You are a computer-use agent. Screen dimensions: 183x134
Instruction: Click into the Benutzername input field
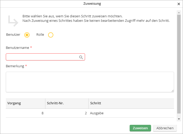click(42, 57)
